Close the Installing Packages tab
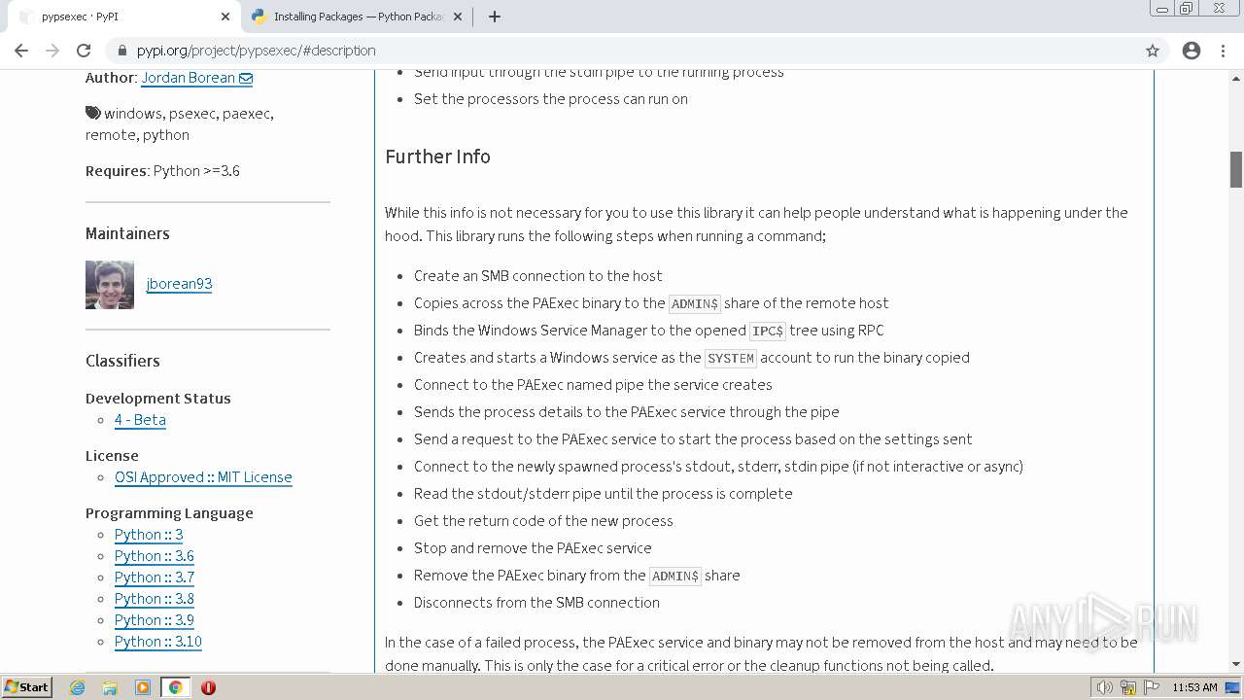The height and width of the screenshot is (700, 1244). pos(457,17)
